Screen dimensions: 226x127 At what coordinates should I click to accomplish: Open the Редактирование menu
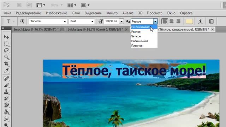(28, 13)
